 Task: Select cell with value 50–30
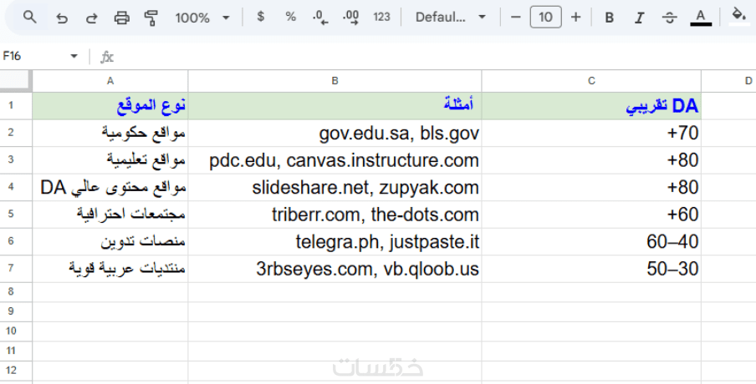pos(591,269)
